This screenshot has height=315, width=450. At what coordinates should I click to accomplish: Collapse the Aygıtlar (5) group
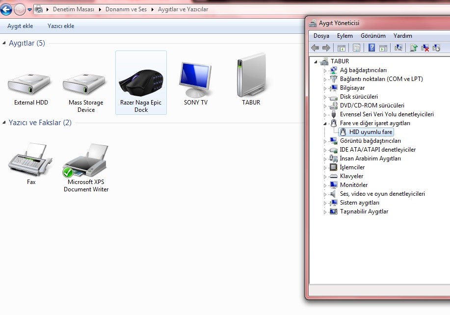pyautogui.click(x=4, y=43)
